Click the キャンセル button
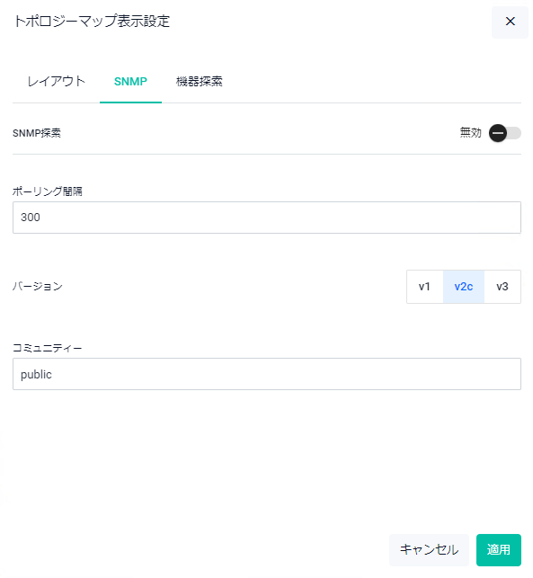 click(x=429, y=549)
